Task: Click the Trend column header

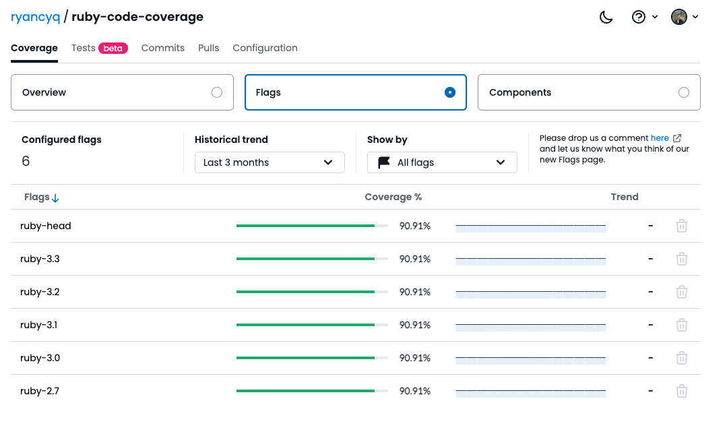Action: pos(625,197)
